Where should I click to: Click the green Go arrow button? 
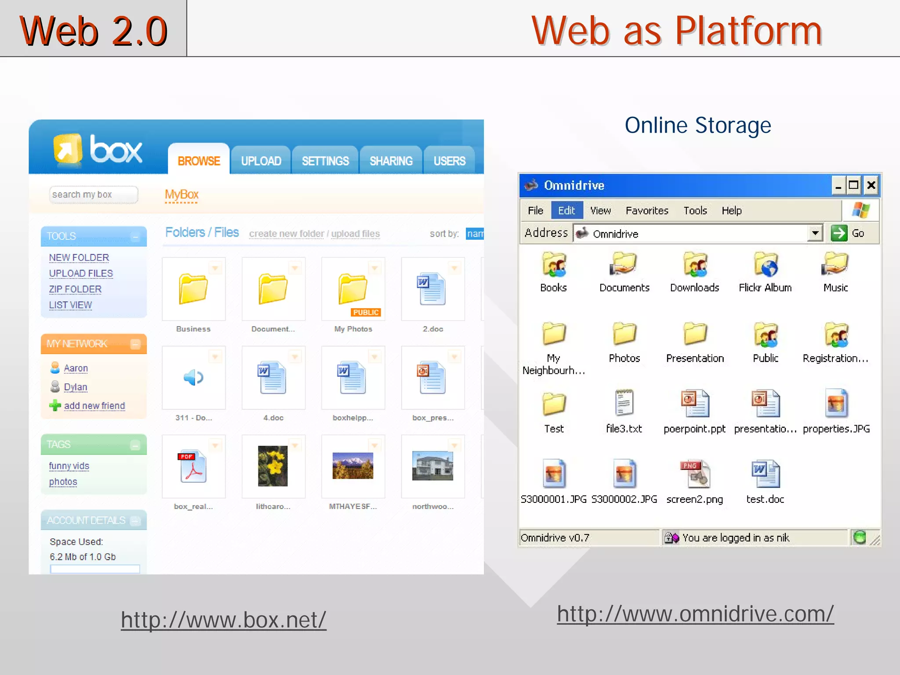pyautogui.click(x=839, y=233)
